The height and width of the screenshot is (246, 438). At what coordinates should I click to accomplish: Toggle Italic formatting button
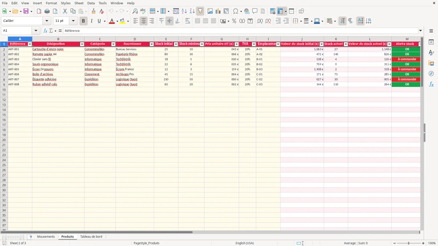91,21
